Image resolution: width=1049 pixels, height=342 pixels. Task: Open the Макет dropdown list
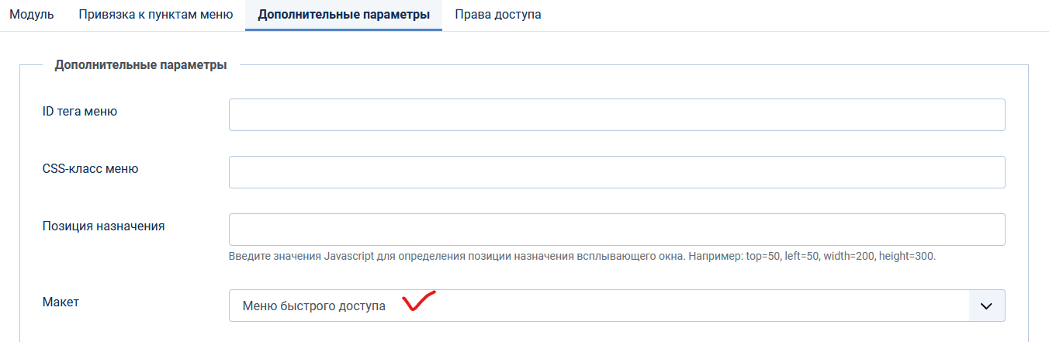pos(599,306)
